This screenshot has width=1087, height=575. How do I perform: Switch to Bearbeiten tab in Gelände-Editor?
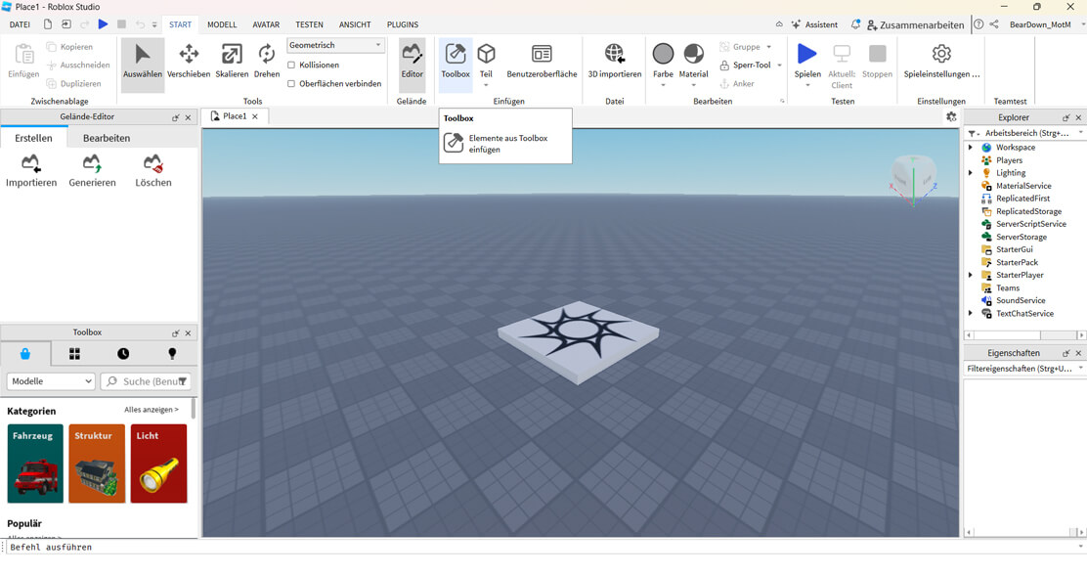coord(107,138)
